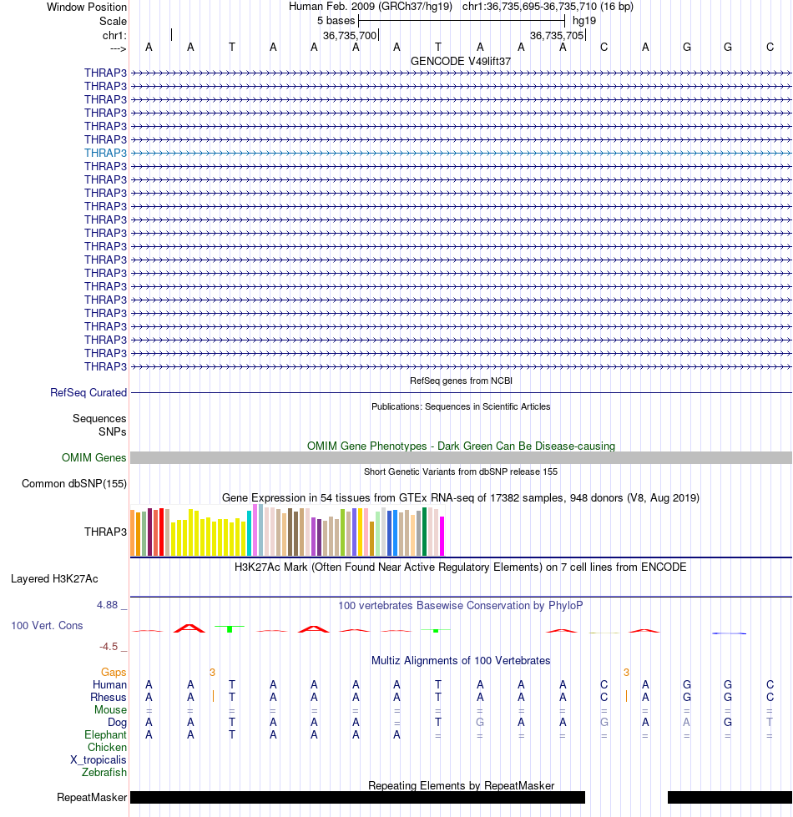Image resolution: width=793 pixels, height=817 pixels.
Task: Click the Human Feb. 2009 (GRCh37/hg19) header
Action: (371, 7)
